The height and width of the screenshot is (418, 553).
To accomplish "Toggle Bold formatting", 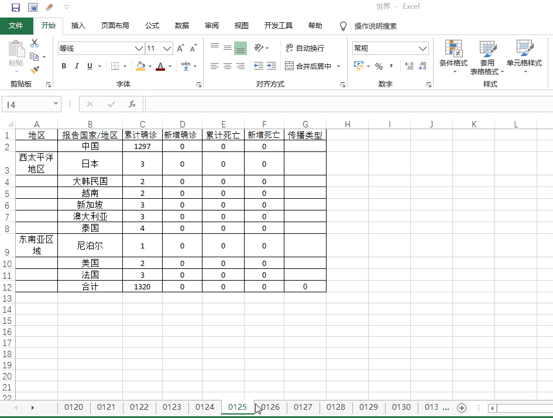I will tap(64, 66).
